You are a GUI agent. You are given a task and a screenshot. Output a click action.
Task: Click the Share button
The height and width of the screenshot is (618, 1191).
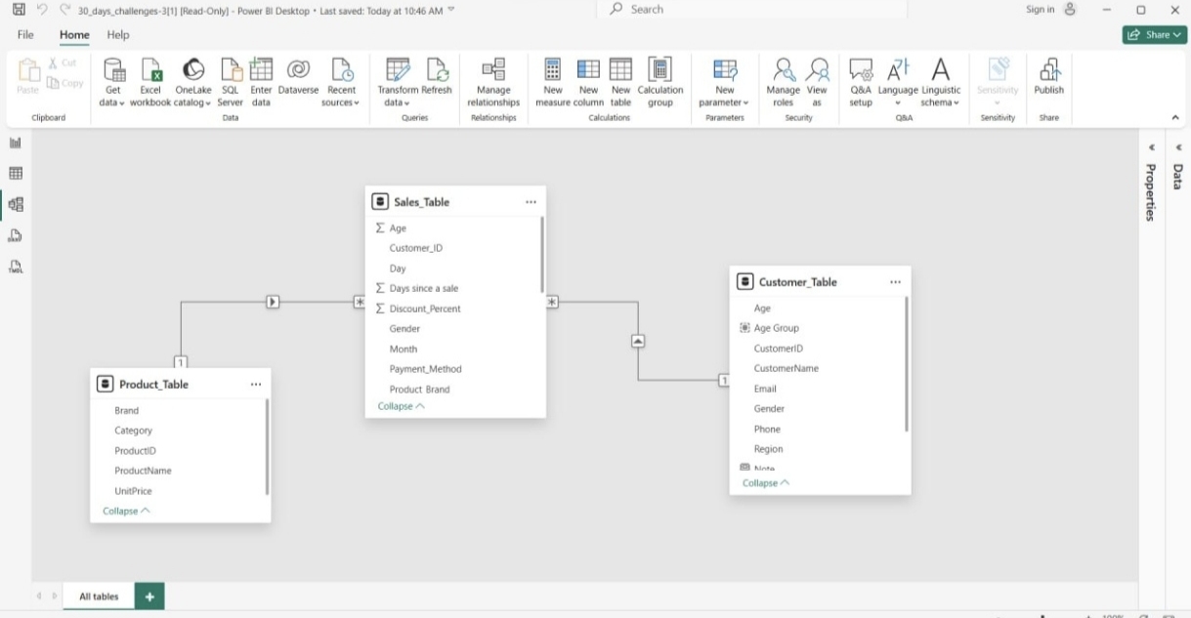pyautogui.click(x=1155, y=34)
